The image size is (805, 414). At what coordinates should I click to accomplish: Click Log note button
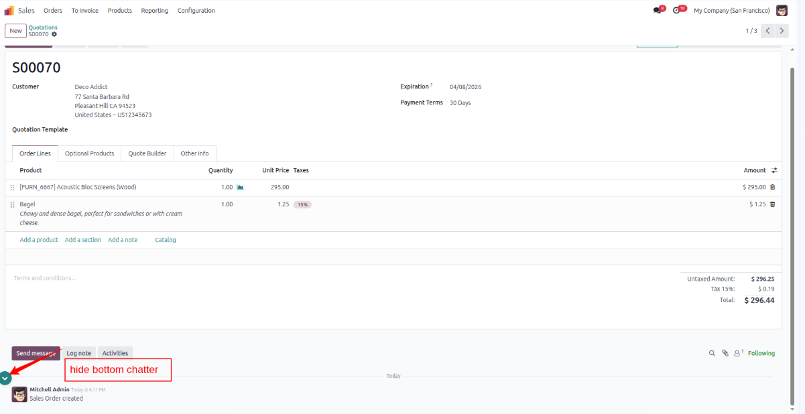79,353
